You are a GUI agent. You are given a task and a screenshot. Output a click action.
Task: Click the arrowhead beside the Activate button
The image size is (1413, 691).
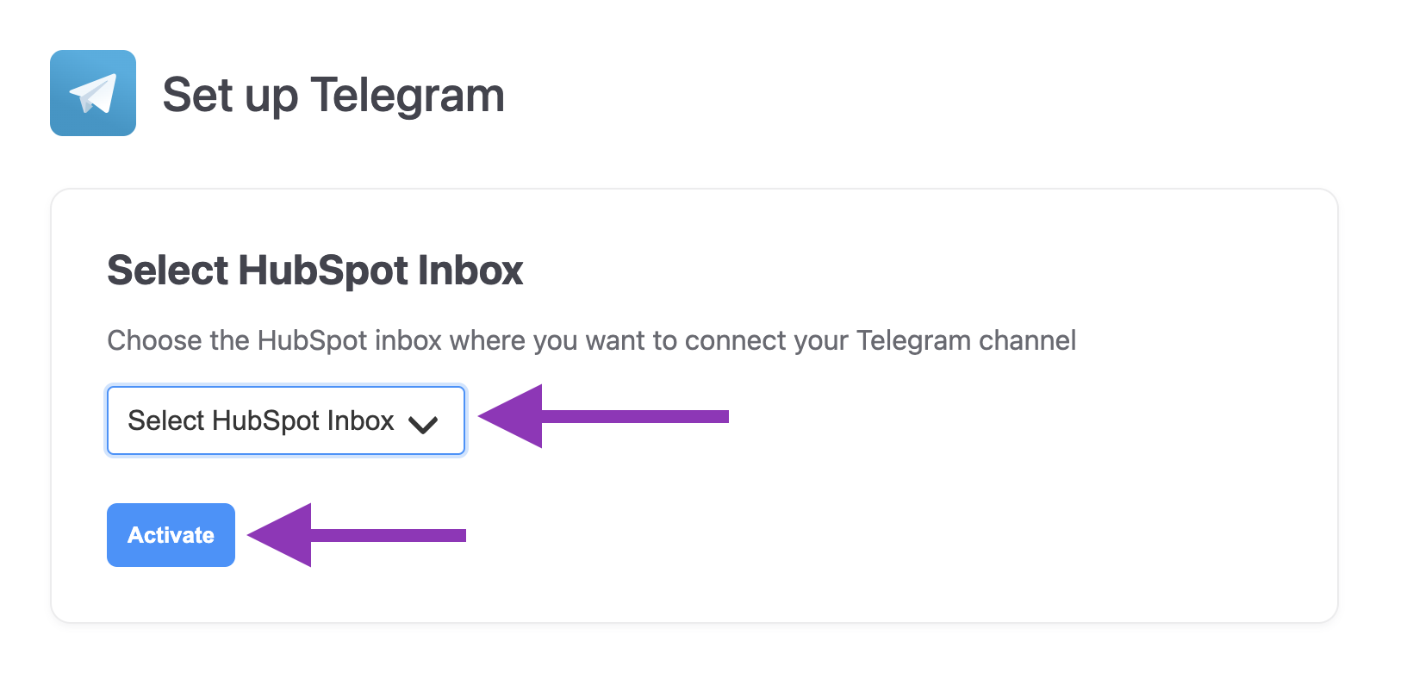(283, 535)
